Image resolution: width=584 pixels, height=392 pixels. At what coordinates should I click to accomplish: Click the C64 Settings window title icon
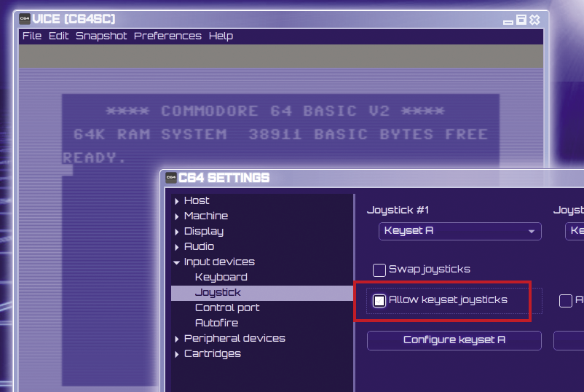(x=171, y=178)
